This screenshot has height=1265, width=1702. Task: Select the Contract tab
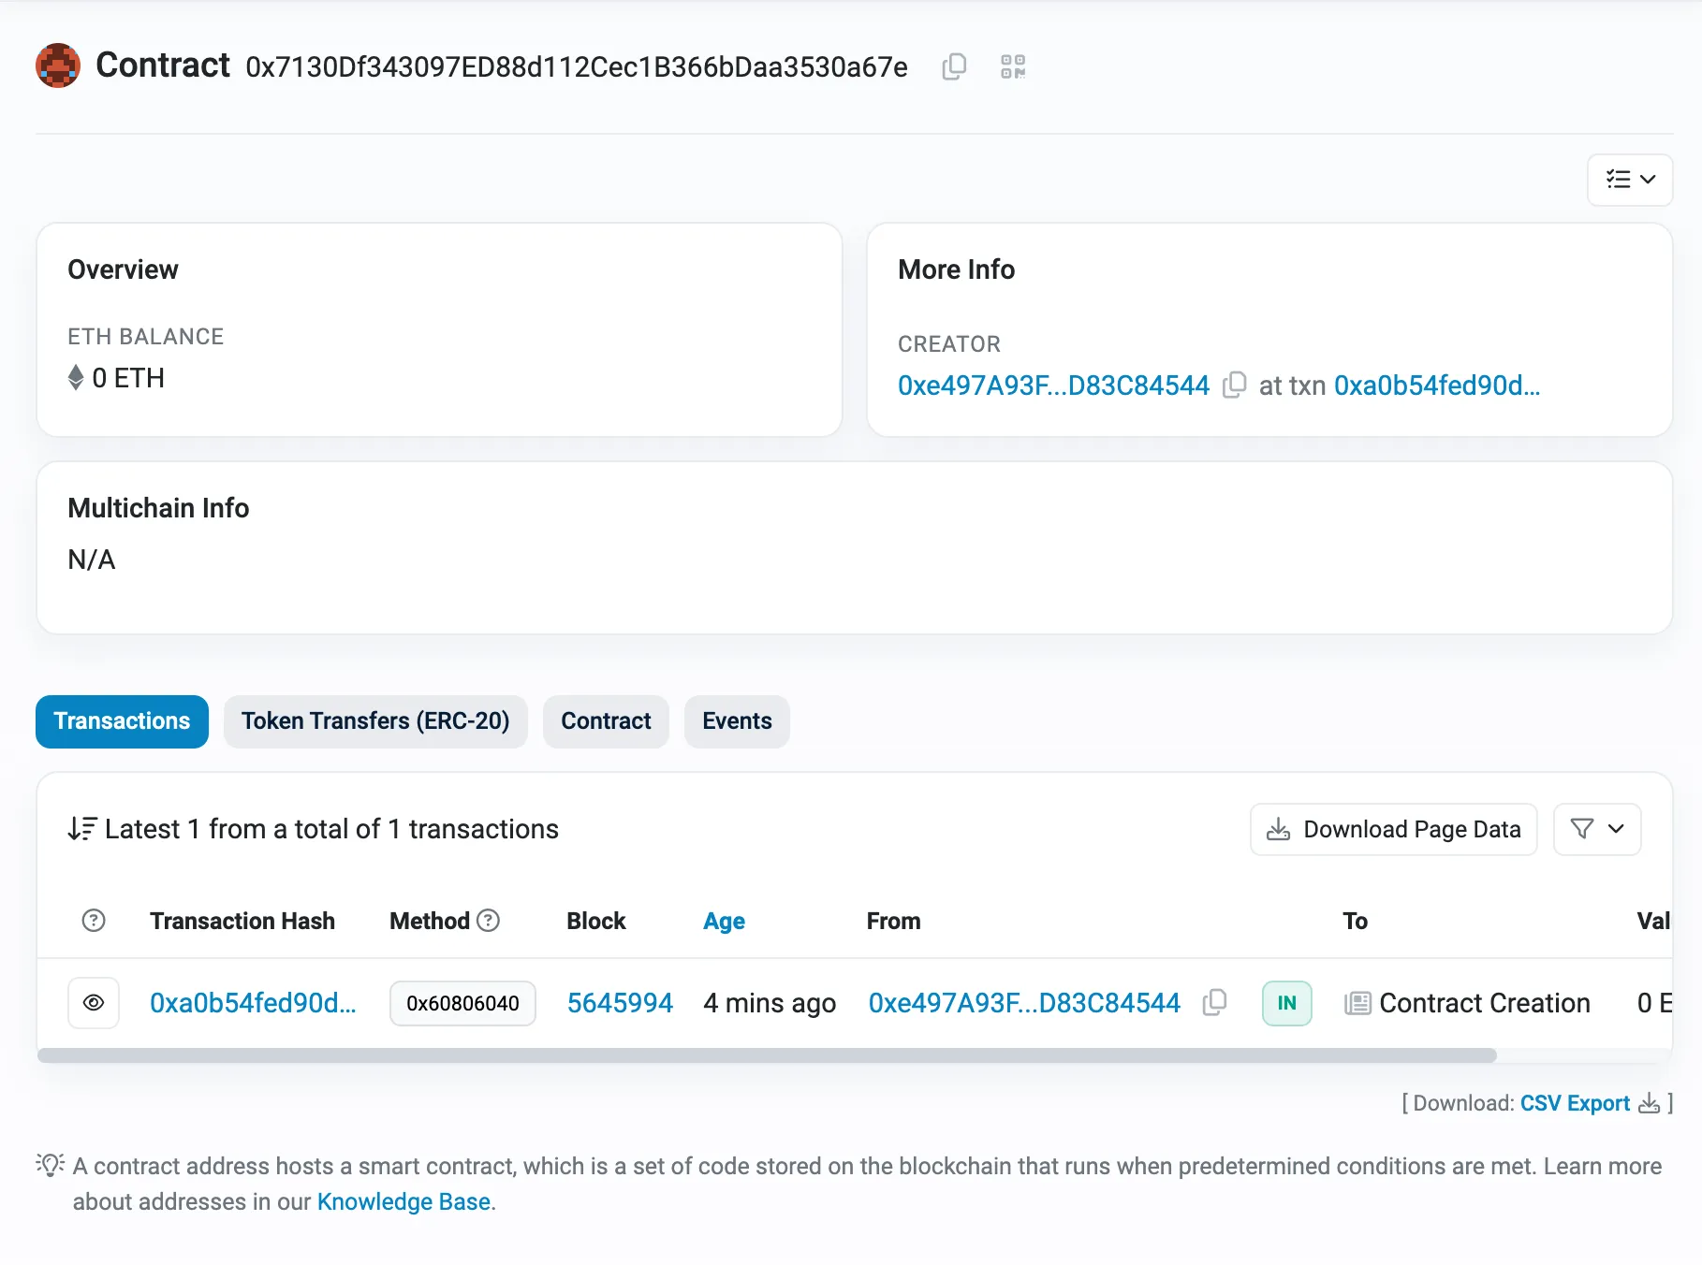606,721
